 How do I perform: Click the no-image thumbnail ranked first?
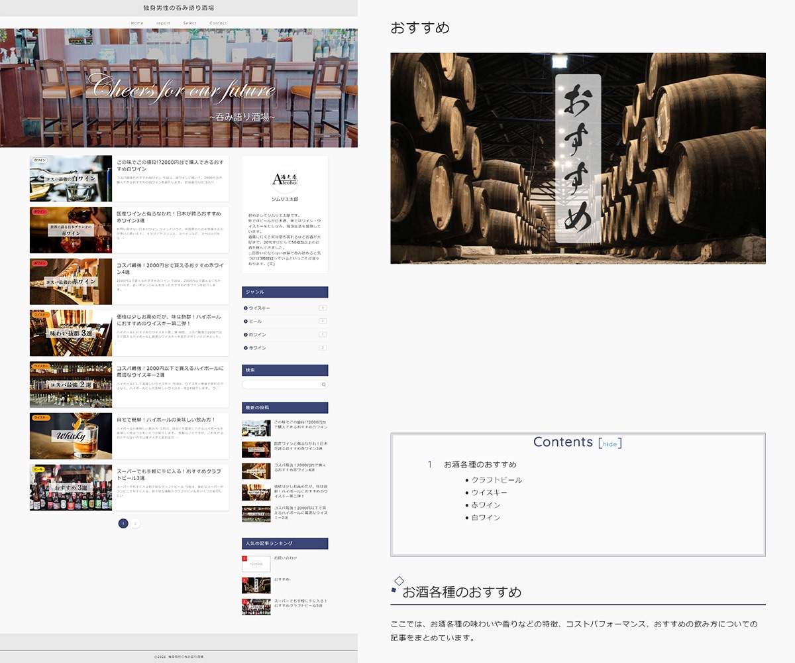[x=256, y=564]
